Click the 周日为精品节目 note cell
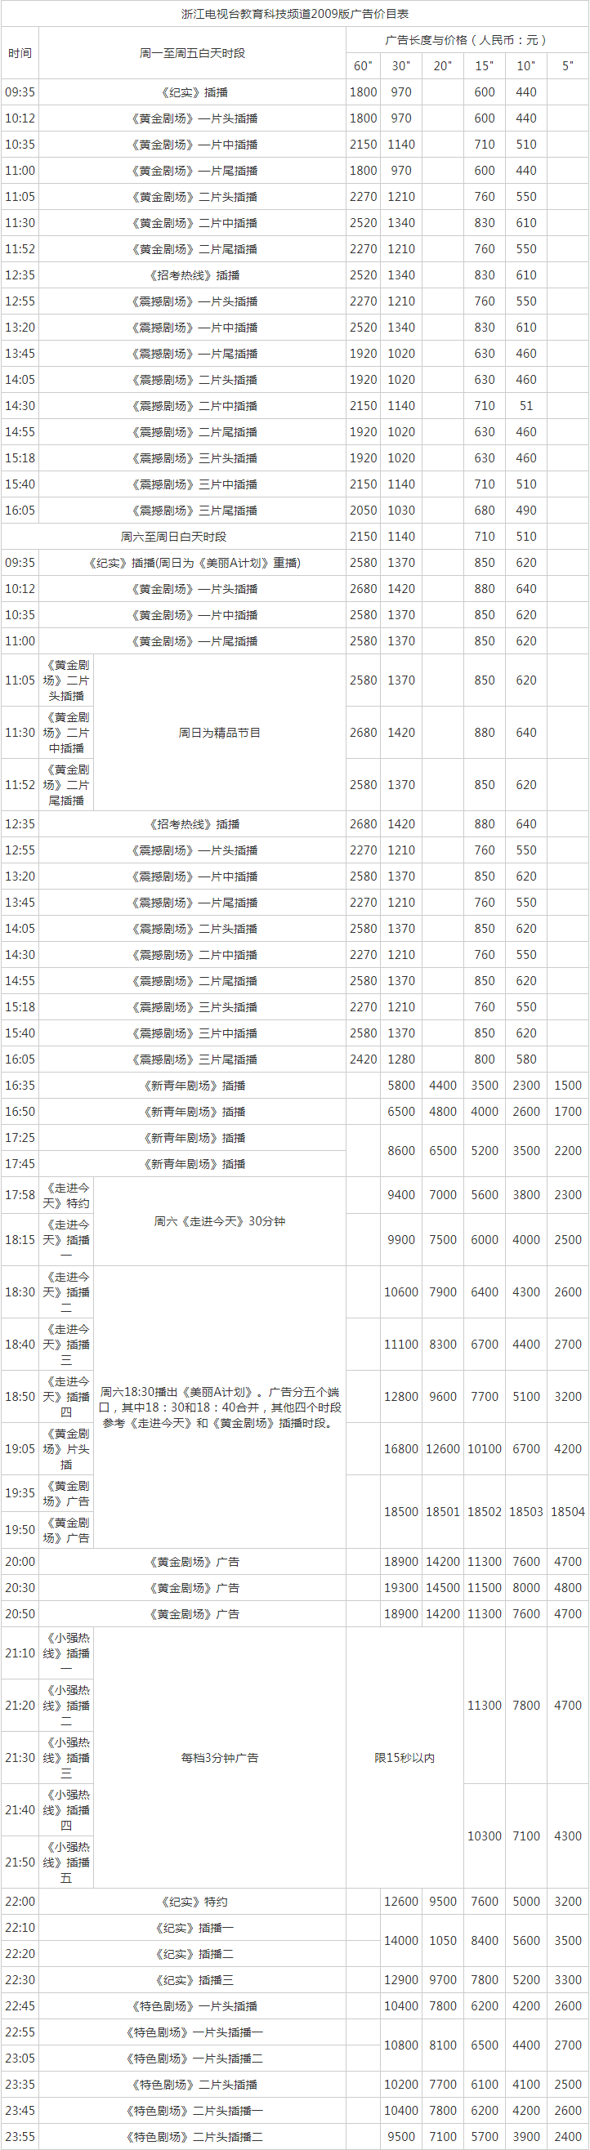Viewport: 590px width, 2150px height. (x=220, y=732)
